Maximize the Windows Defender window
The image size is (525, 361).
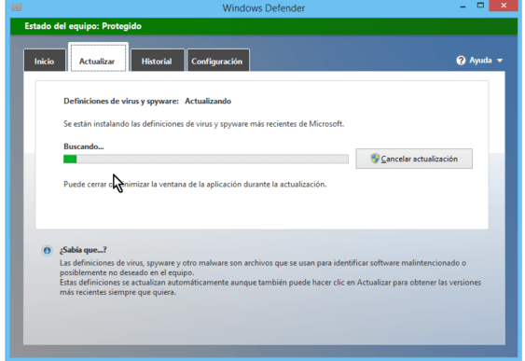480,6
